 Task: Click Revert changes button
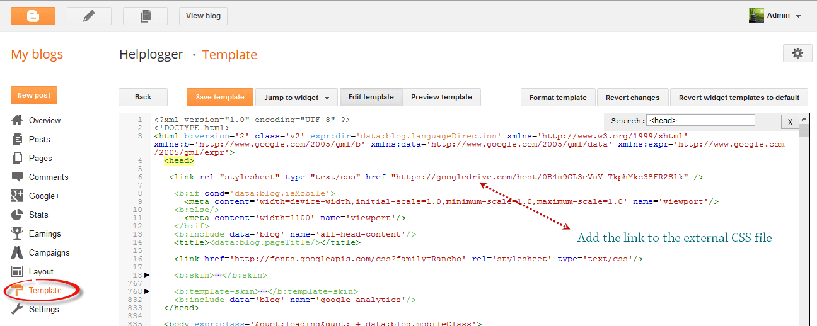[632, 98]
